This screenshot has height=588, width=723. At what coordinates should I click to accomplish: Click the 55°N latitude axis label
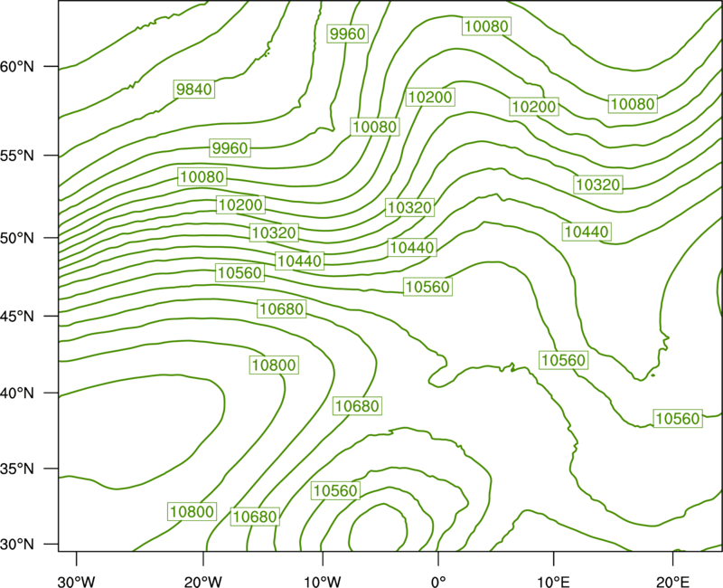point(17,156)
